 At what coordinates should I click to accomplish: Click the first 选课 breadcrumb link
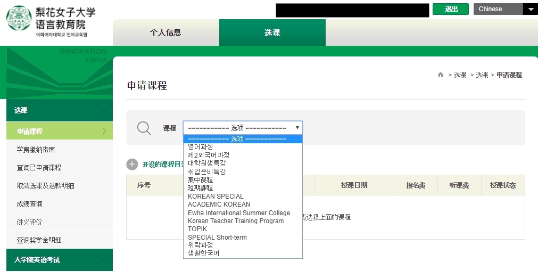[x=460, y=75]
